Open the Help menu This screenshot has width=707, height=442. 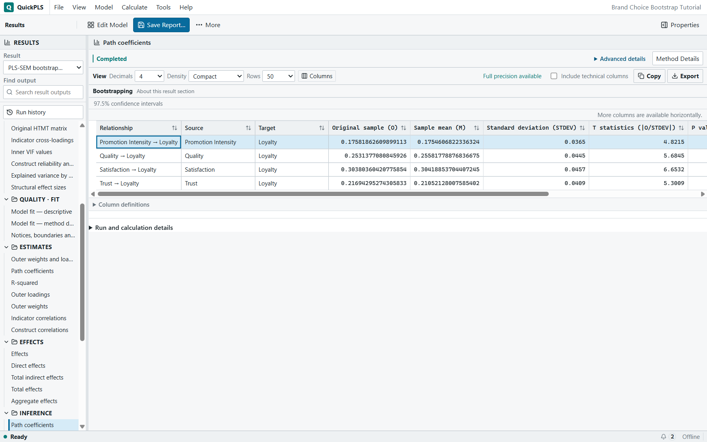coord(186,7)
